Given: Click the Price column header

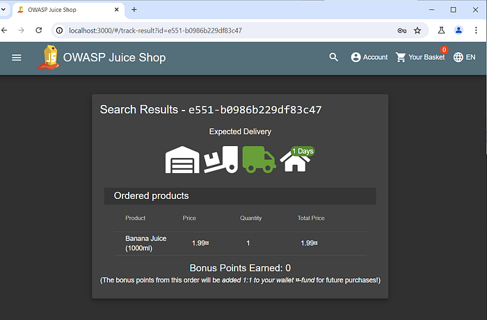Looking at the screenshot, I should [189, 218].
